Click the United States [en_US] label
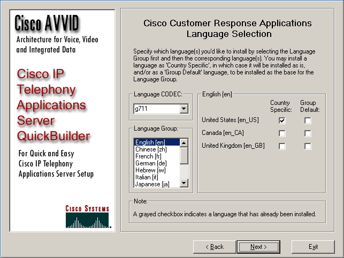This screenshot has height=258, width=344. click(x=230, y=120)
